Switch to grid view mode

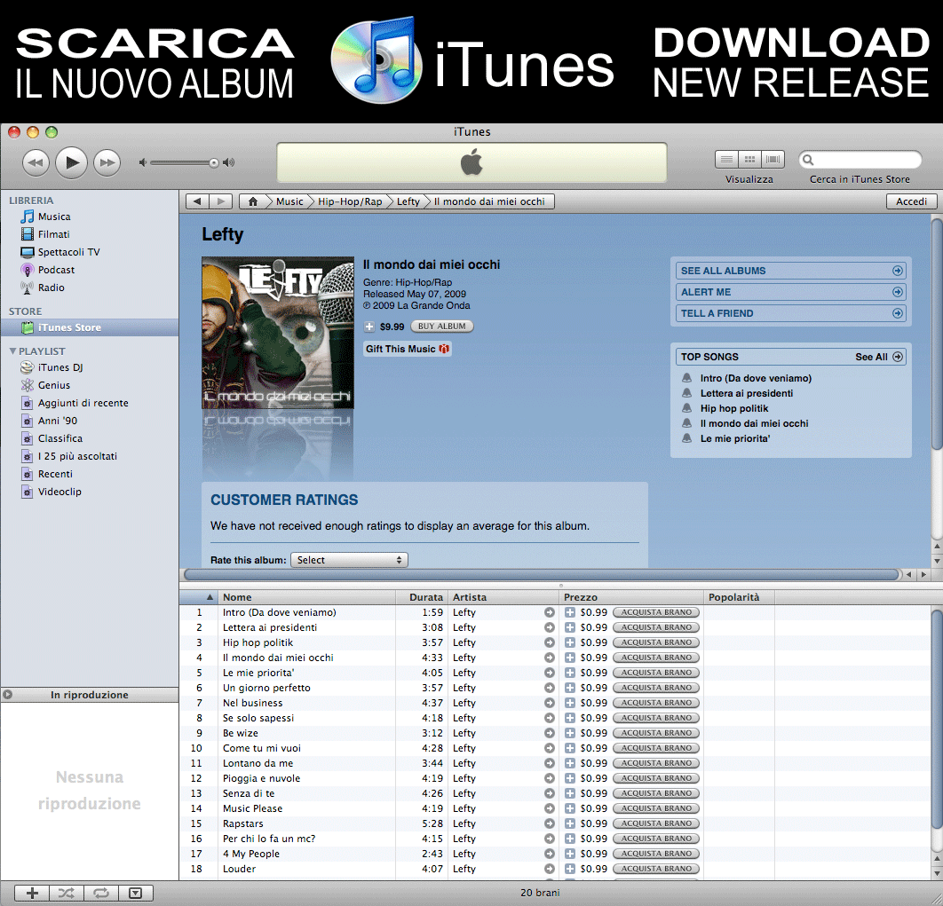749,160
